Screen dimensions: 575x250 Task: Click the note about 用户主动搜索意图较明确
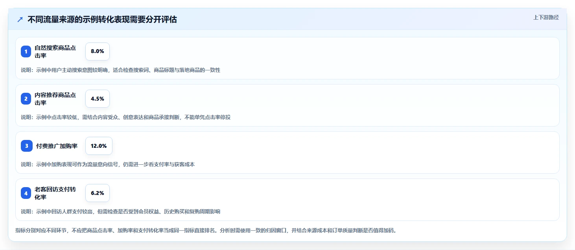click(x=121, y=70)
